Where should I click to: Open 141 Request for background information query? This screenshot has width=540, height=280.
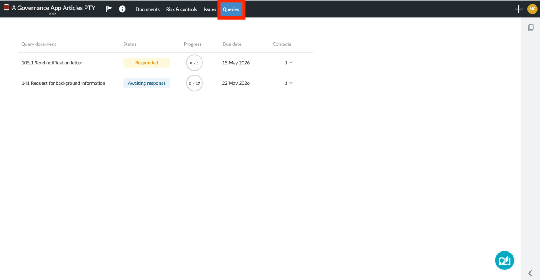click(x=63, y=83)
